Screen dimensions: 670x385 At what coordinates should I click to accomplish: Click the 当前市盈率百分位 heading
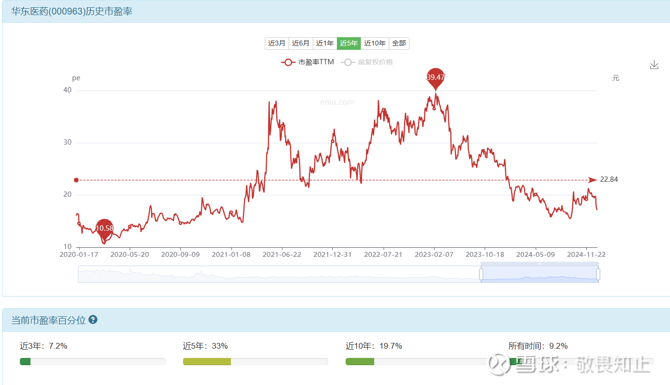point(48,320)
